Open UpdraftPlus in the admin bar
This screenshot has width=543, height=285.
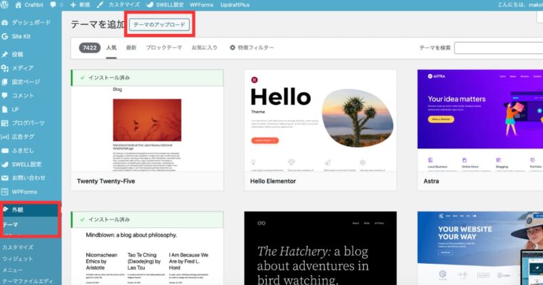pos(235,5)
